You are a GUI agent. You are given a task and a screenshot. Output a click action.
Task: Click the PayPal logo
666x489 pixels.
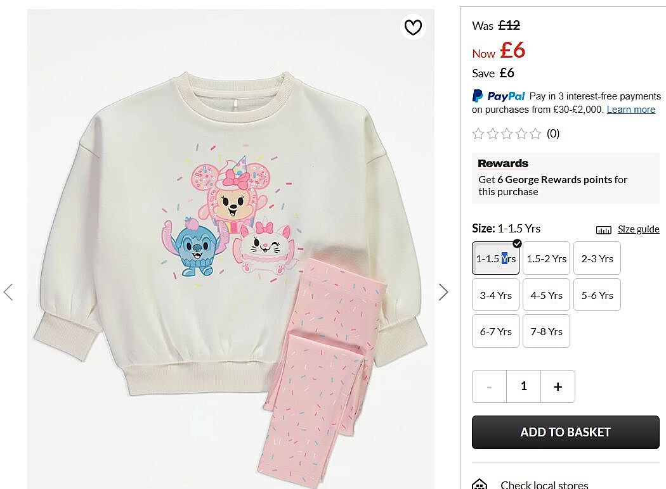tap(499, 96)
